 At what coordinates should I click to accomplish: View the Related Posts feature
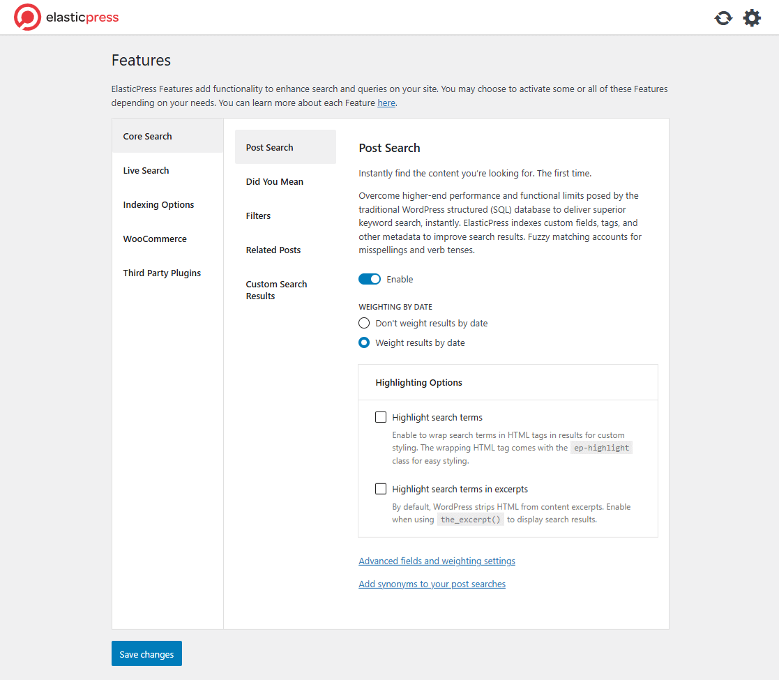[273, 250]
